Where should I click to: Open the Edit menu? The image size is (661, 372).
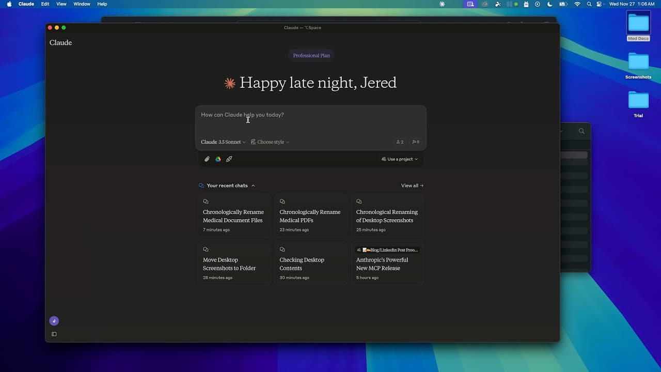pyautogui.click(x=45, y=4)
